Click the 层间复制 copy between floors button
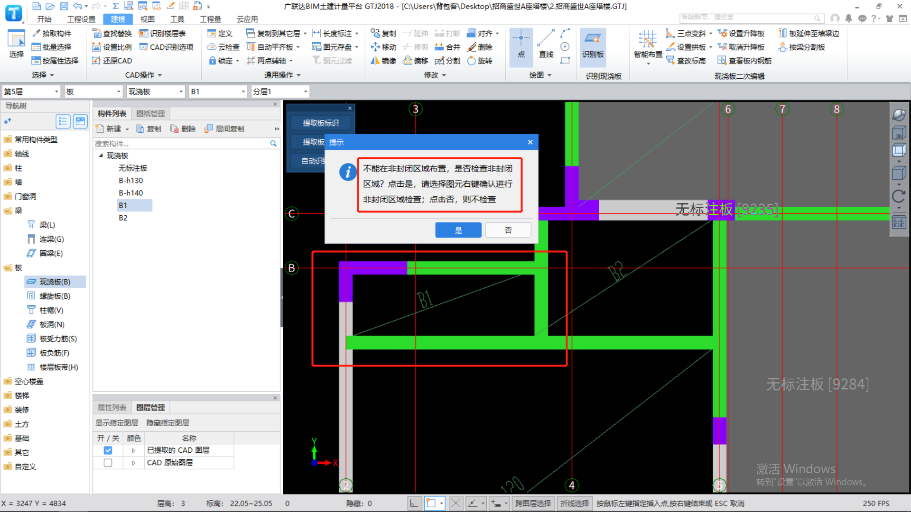Image resolution: width=911 pixels, height=512 pixels. click(224, 129)
